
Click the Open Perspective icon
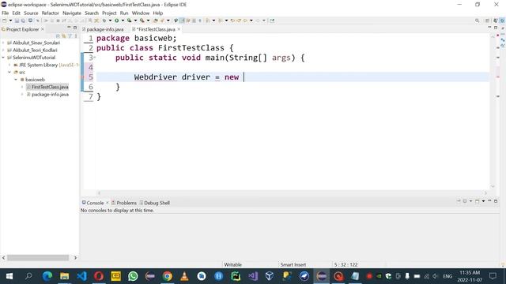[x=488, y=21]
